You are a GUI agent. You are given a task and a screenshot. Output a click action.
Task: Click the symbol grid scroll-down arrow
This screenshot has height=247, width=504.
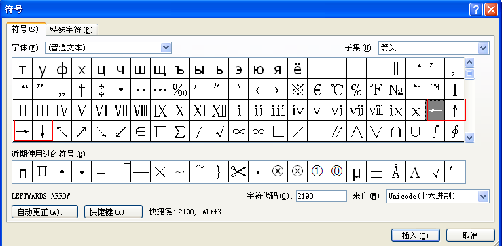[x=470, y=138]
